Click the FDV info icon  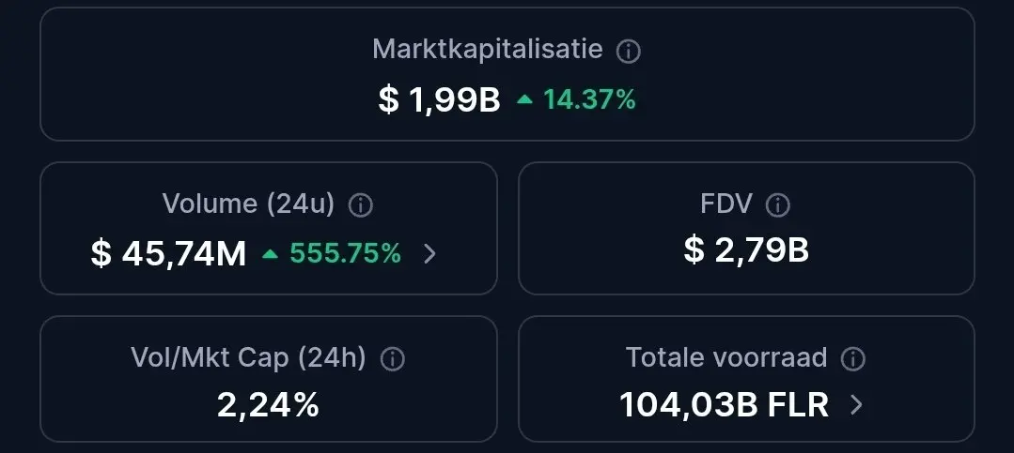pos(778,205)
